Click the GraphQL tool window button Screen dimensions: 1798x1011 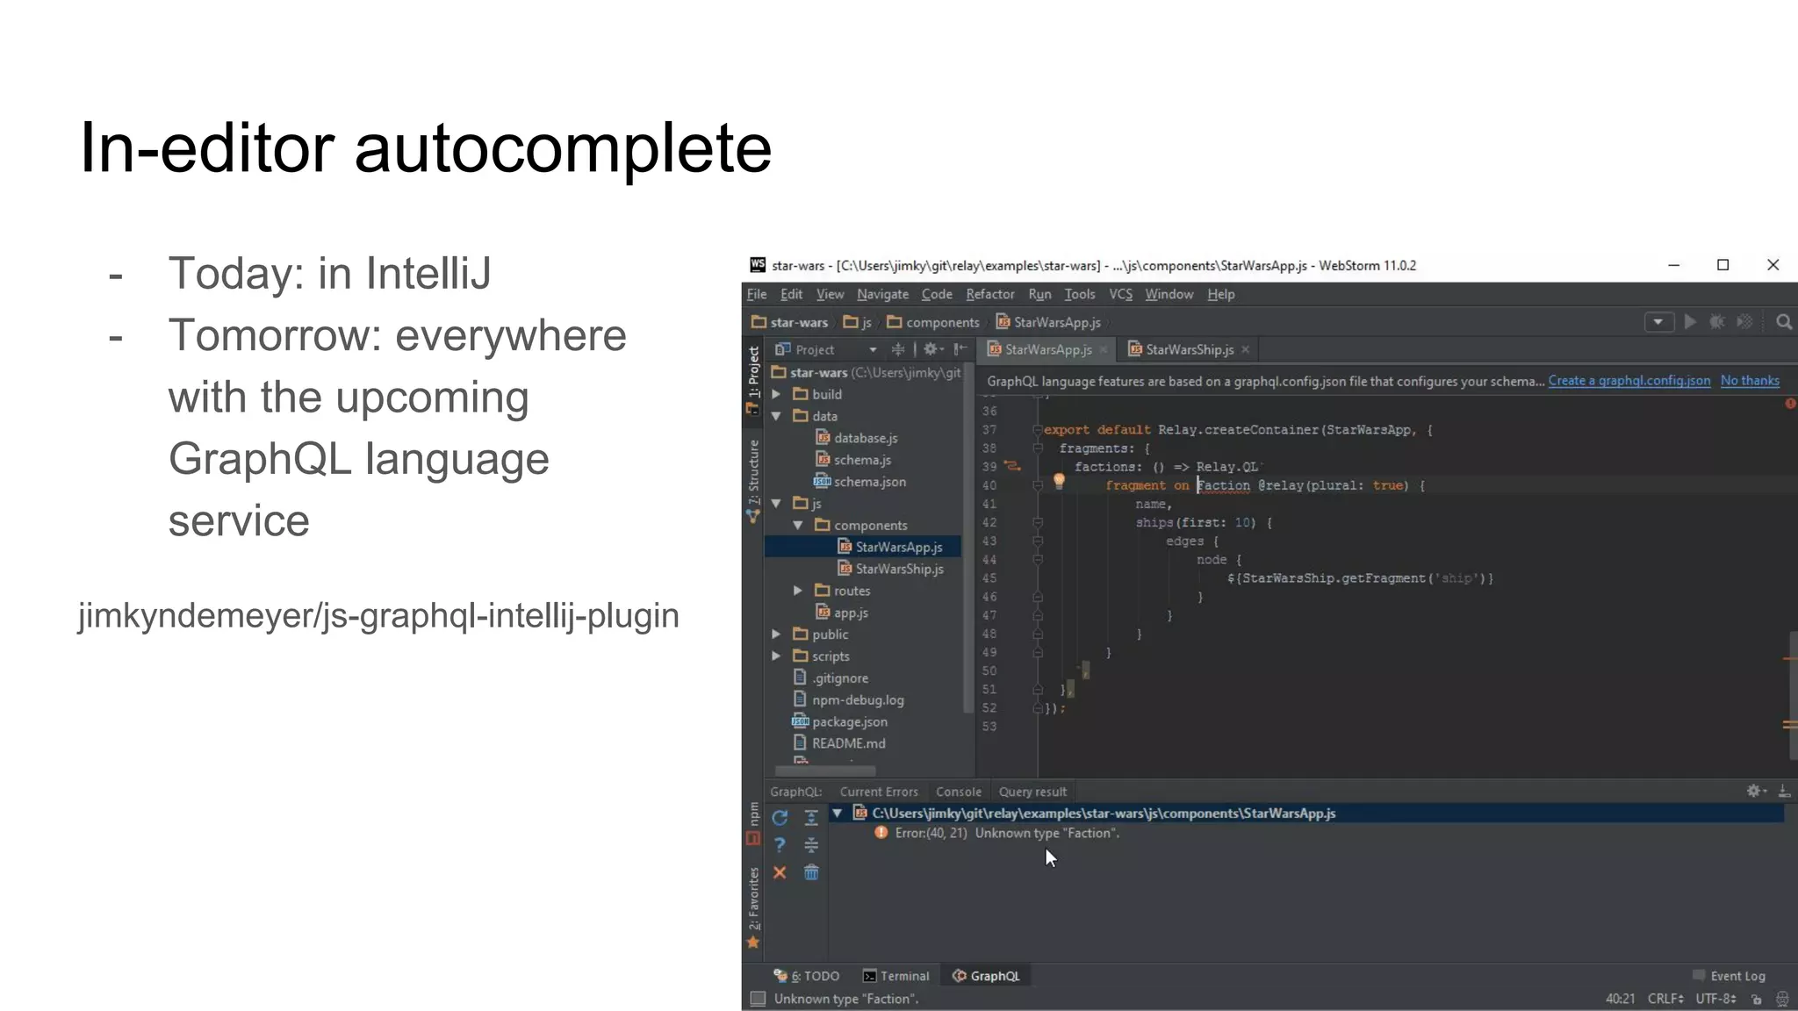[x=986, y=976]
